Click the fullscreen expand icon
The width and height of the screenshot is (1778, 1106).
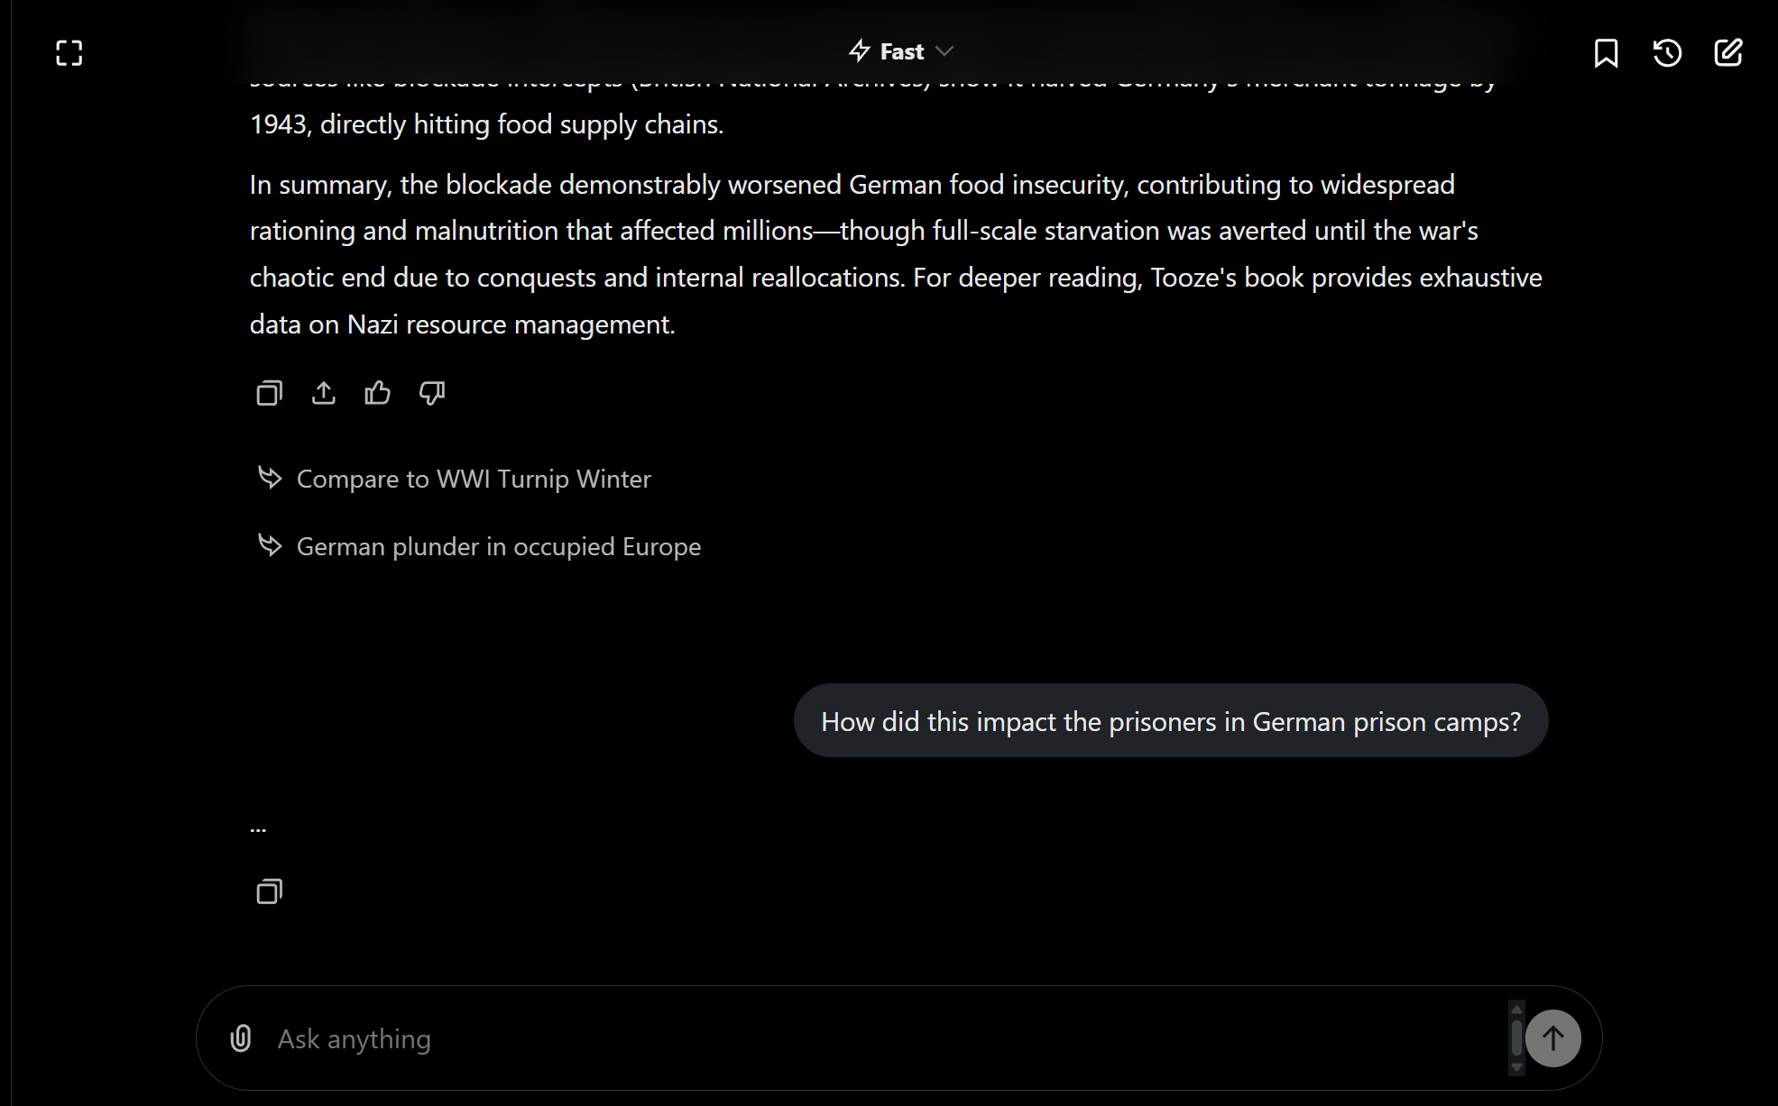pyautogui.click(x=69, y=53)
